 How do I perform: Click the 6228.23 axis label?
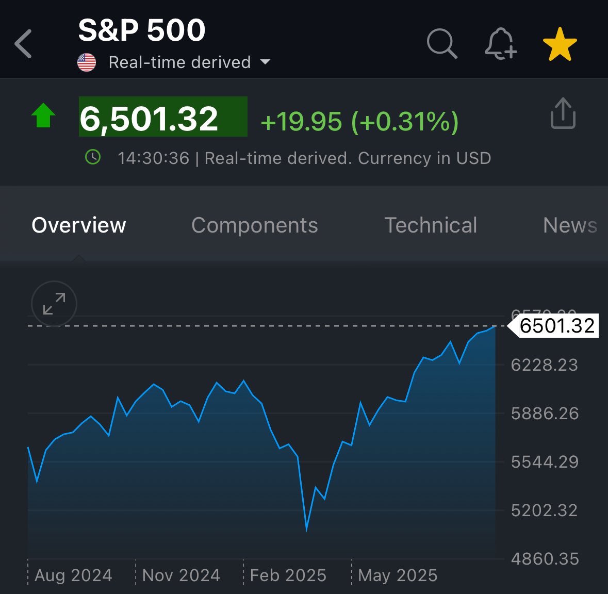click(545, 365)
